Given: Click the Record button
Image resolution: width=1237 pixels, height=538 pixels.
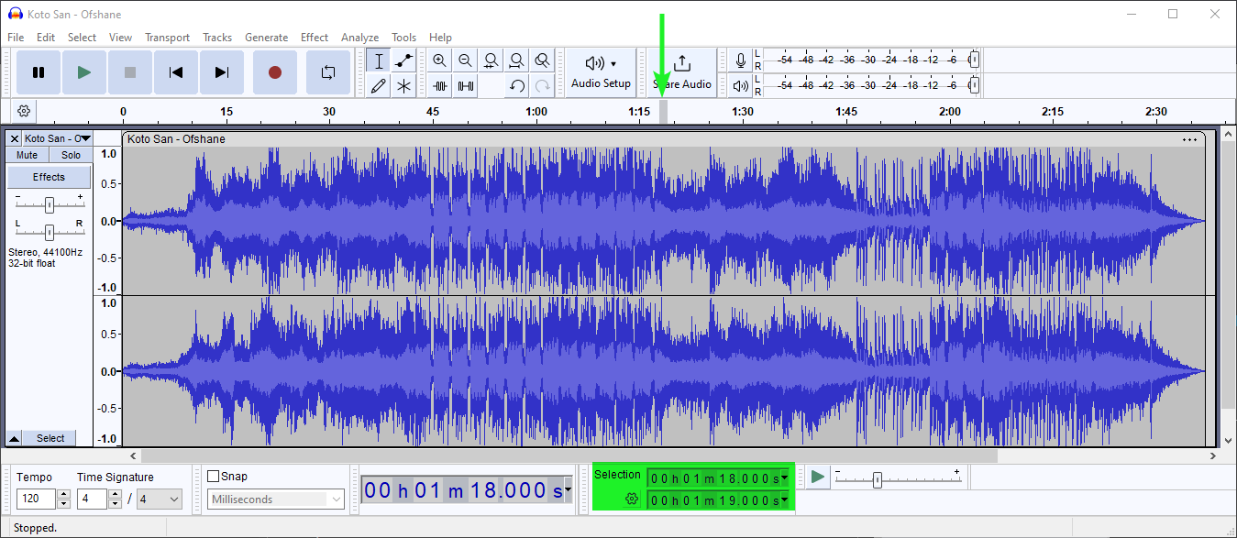Looking at the screenshot, I should pos(274,72).
